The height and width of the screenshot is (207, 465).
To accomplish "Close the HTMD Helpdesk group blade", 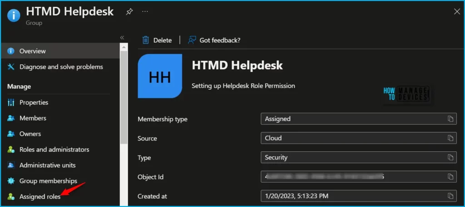I will [457, 11].
